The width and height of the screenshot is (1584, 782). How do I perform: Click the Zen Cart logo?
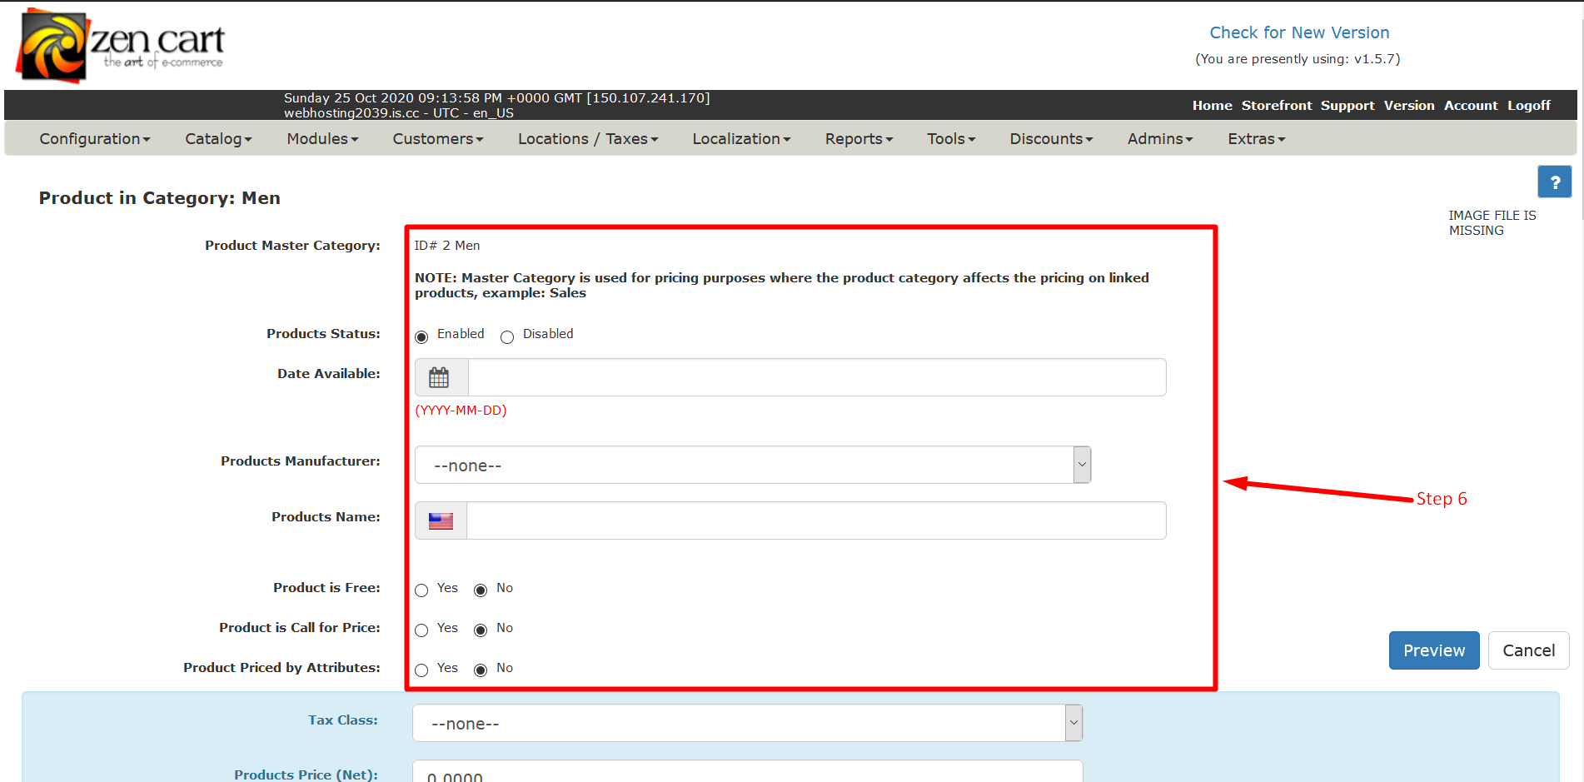click(x=122, y=45)
